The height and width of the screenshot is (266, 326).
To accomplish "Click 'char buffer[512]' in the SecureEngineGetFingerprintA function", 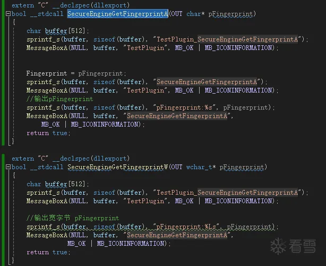I will point(56,31).
